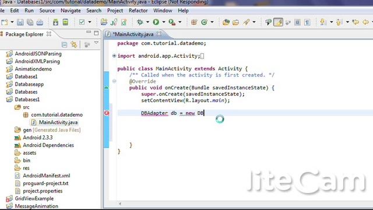The image size is (373, 210).
Task: Open the Debug configurations dropdown arrow
Action: pyautogui.click(x=147, y=22)
